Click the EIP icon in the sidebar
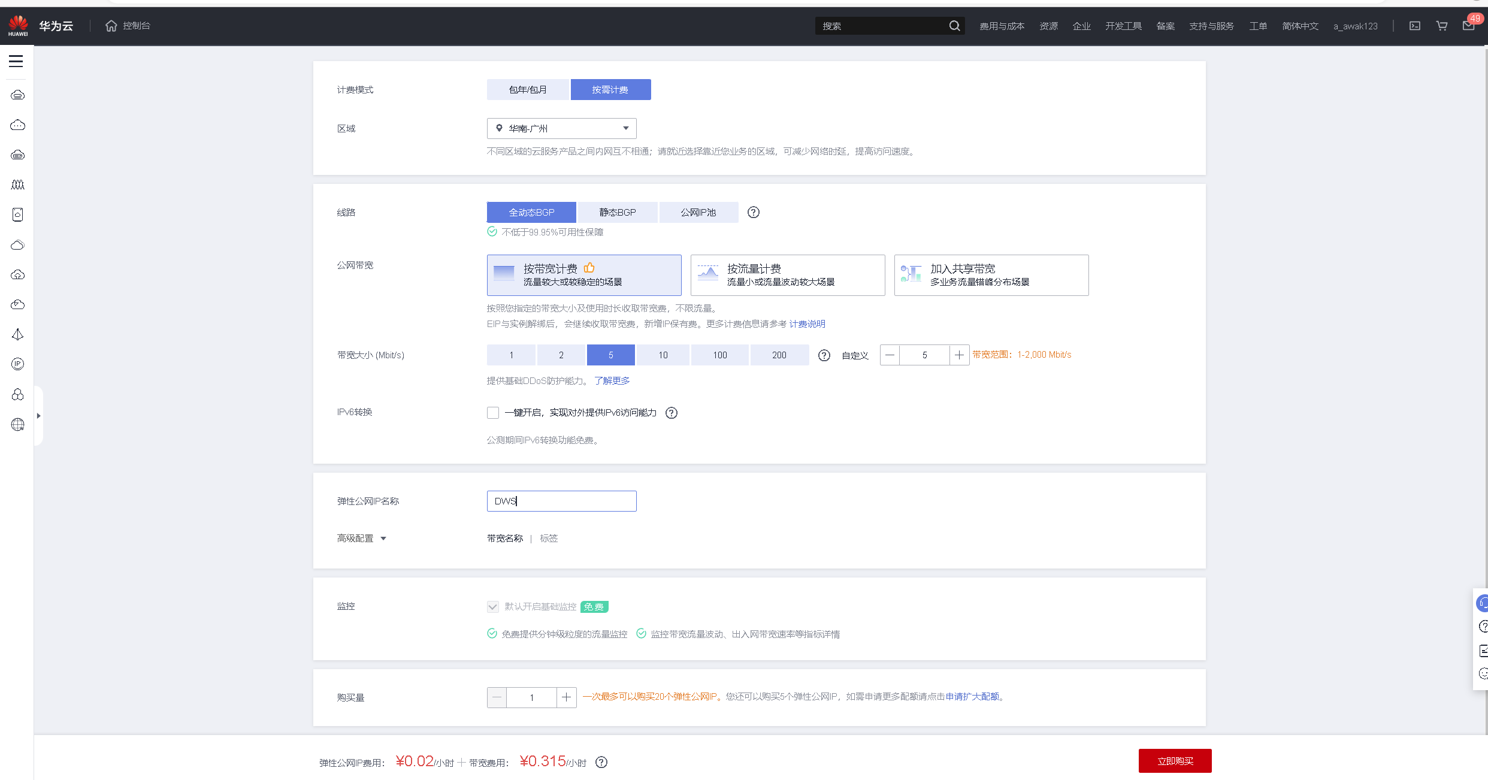 (17, 364)
